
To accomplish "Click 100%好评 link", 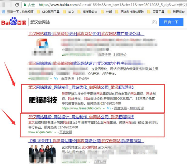I will [x=137, y=108].
